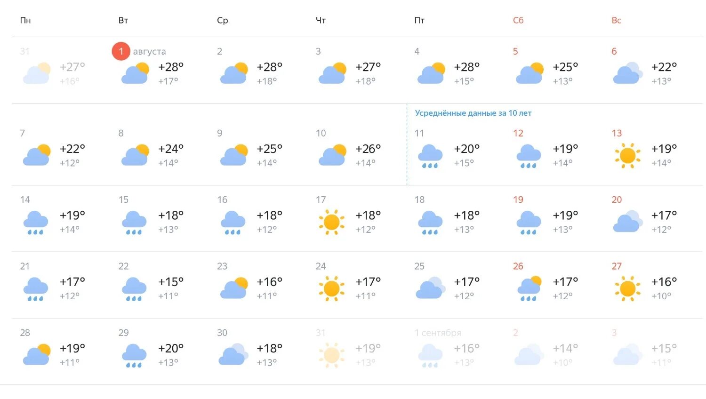Image resolution: width=706 pixels, height=399 pixels.
Task: Click the partly cloudy icon for August 2
Action: (234, 73)
